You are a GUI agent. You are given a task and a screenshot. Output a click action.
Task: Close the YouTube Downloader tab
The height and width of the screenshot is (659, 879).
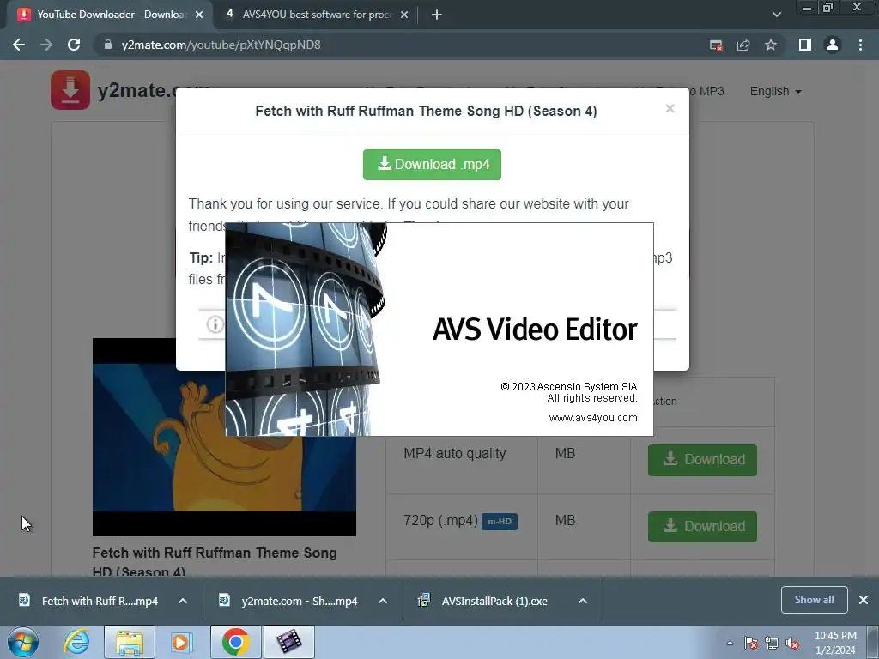point(199,15)
